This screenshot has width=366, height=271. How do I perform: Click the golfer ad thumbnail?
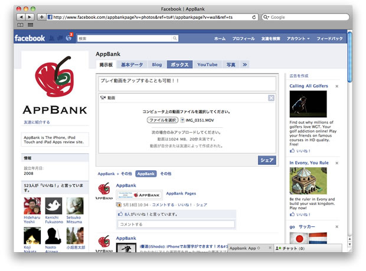point(308,104)
